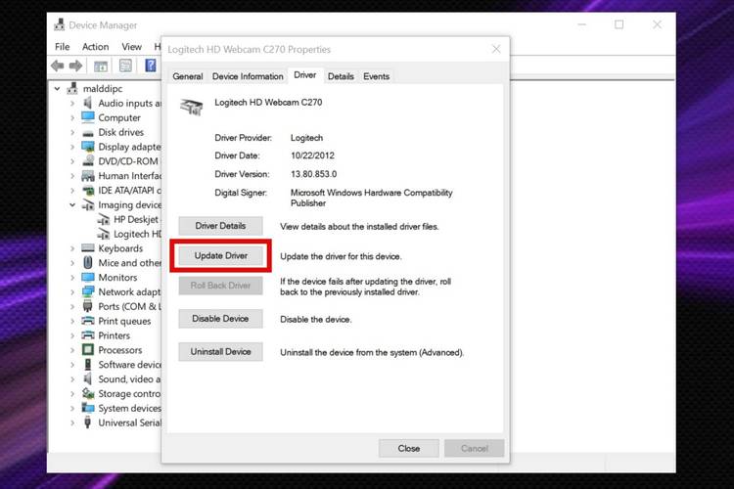Select the Print queues icon
Viewport: 734px width, 489px height.
[x=88, y=321]
